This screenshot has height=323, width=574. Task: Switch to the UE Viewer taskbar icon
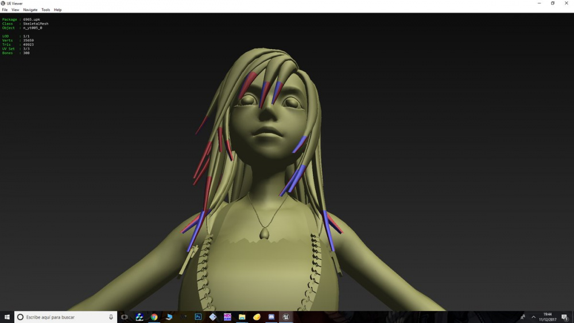[x=286, y=317]
